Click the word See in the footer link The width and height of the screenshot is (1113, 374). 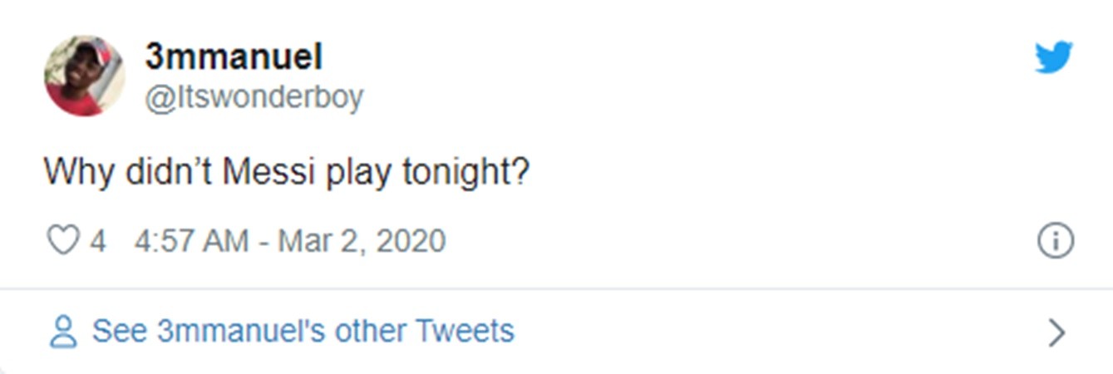(120, 331)
